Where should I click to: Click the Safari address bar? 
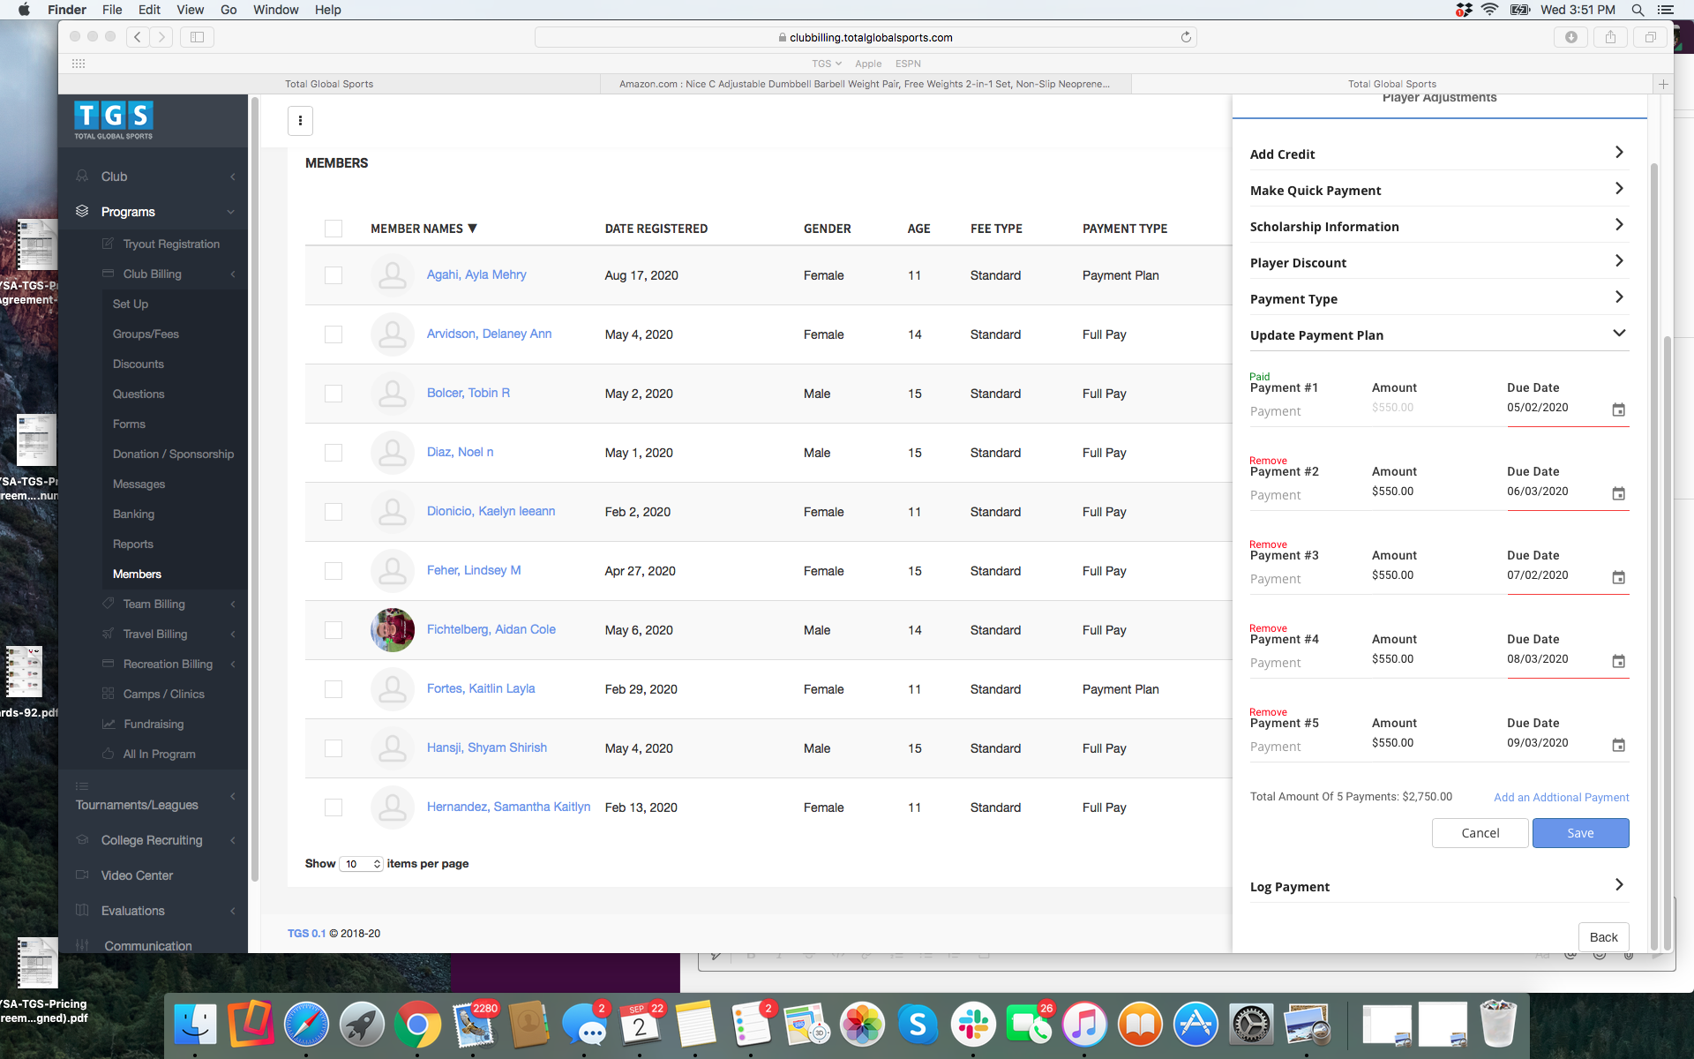(865, 37)
